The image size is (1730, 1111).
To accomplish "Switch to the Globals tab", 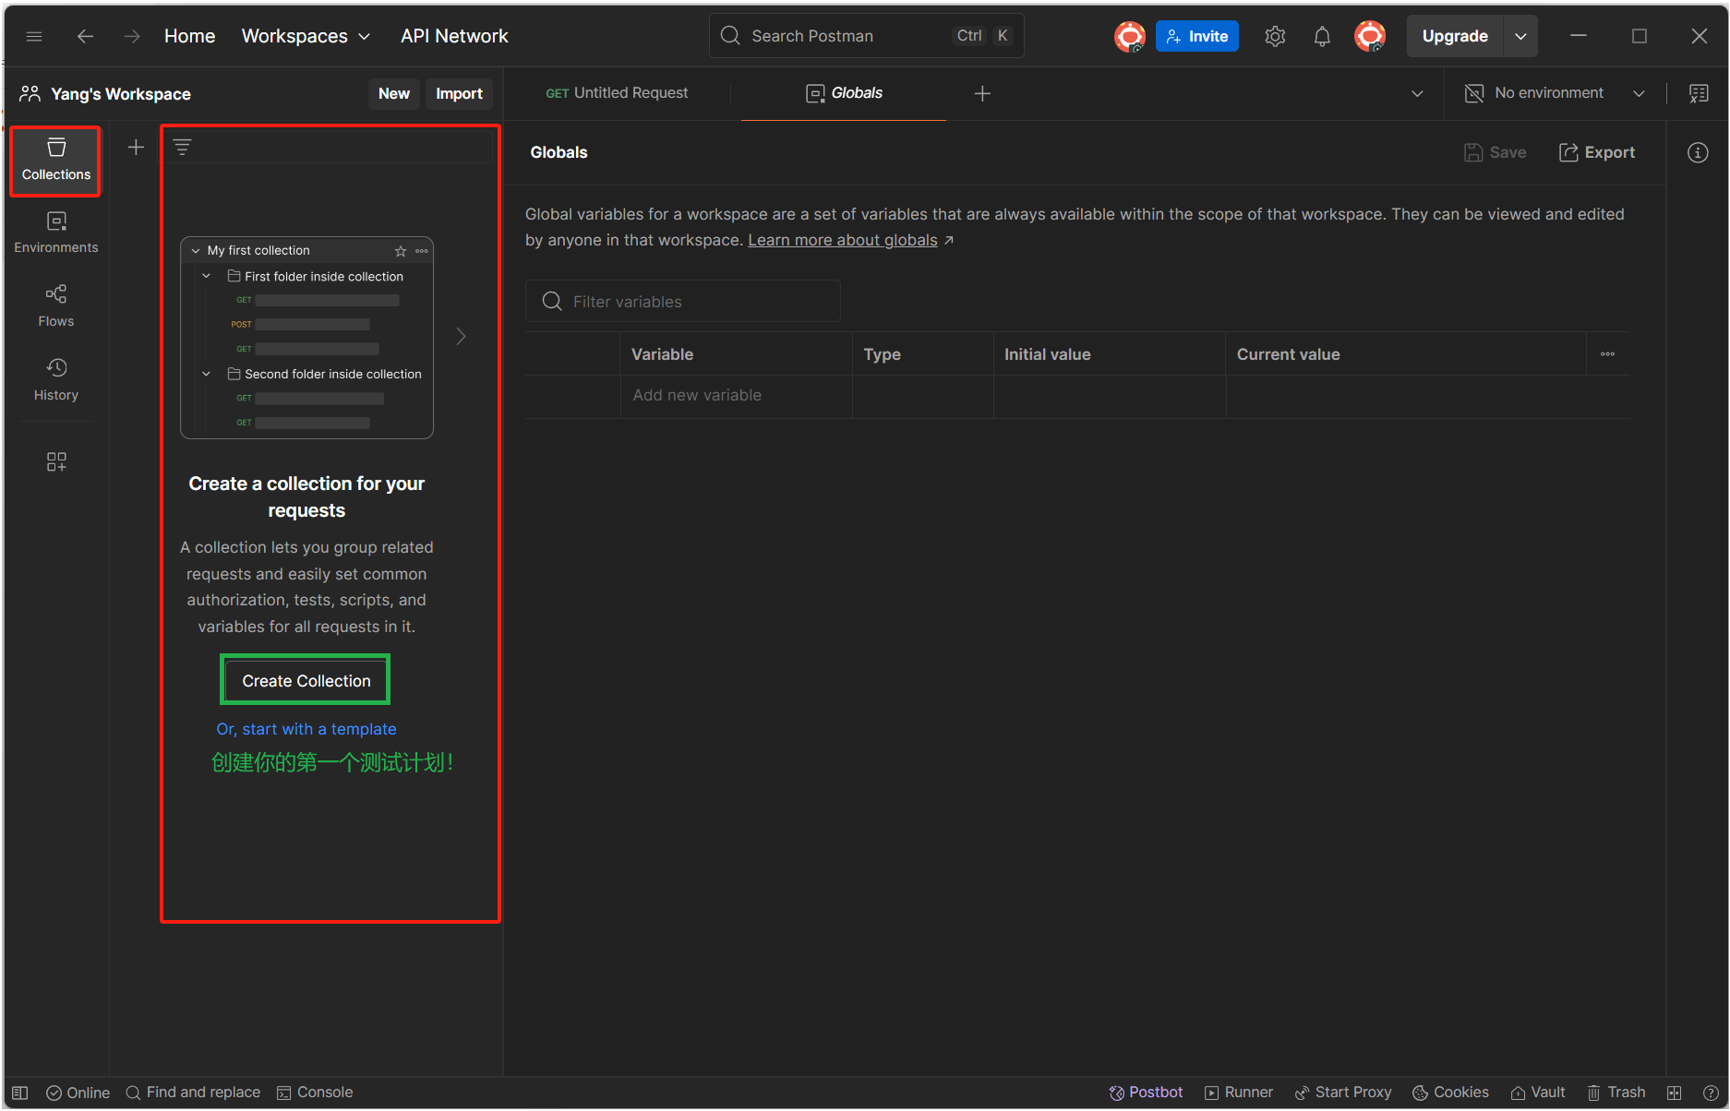I will (844, 93).
